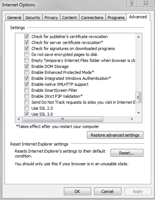Open the Connections tab
Image resolution: width=155 pixels, height=200 pixels.
(92, 18)
